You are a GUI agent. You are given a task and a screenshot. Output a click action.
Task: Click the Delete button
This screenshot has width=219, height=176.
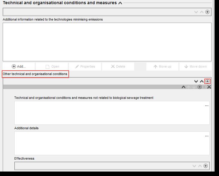[x=118, y=66]
